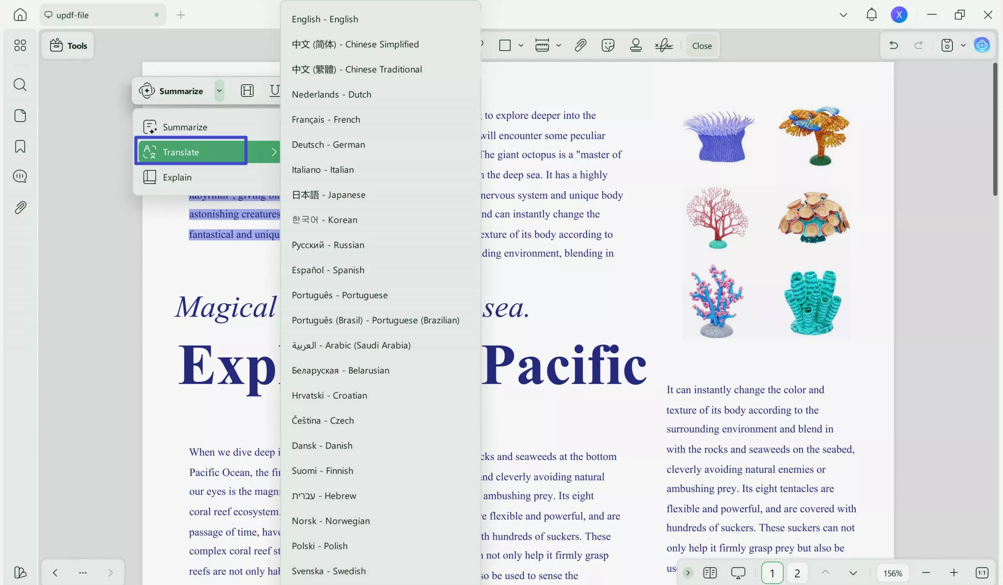
Task: Select Deutsch - German translation language
Action: click(x=328, y=144)
